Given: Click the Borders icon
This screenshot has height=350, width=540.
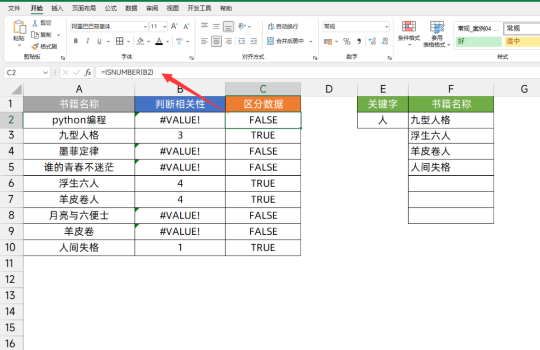Looking at the screenshot, I should 120,41.
